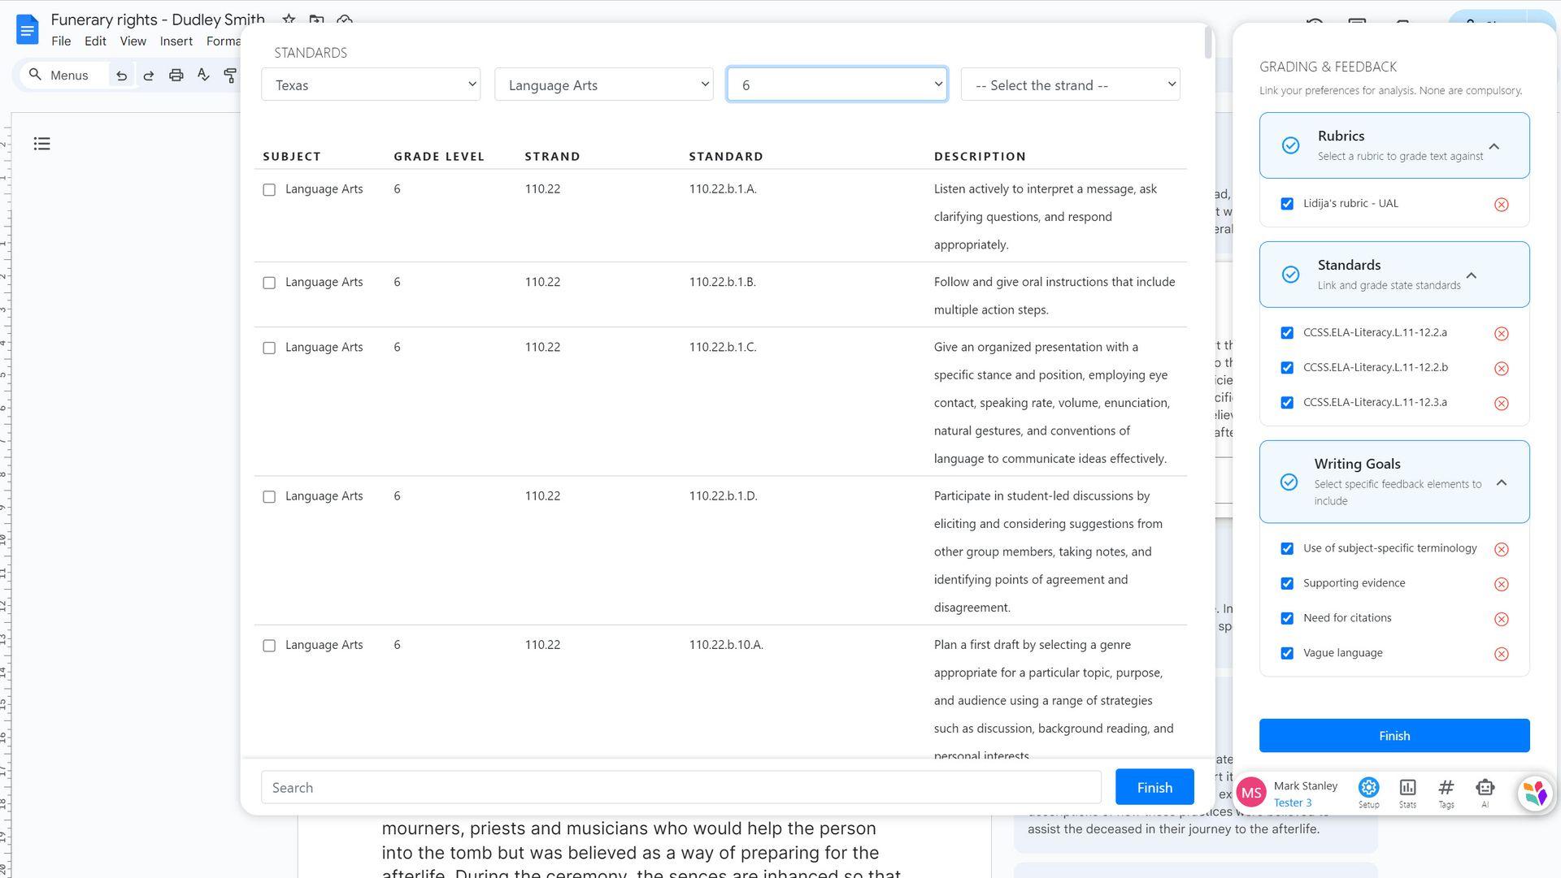Uncheck the Supporting evidence checkbox
Image resolution: width=1561 pixels, height=878 pixels.
tap(1286, 583)
